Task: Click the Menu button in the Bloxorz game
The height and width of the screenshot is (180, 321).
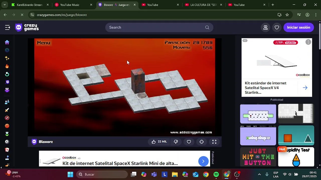Action: click(x=44, y=43)
